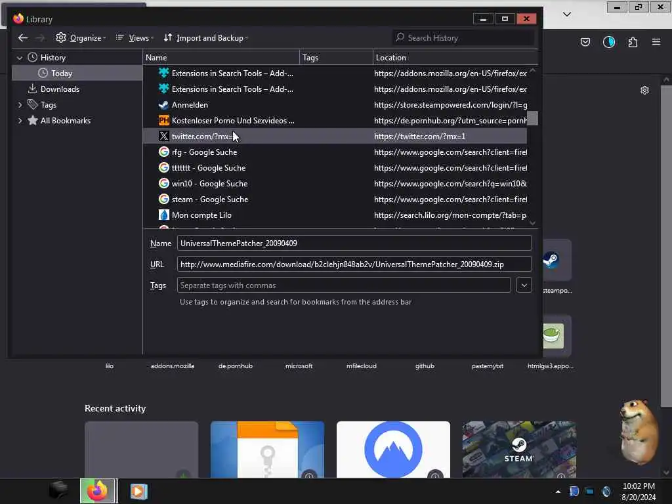Select win10 - Google Suche entry

(x=335, y=184)
